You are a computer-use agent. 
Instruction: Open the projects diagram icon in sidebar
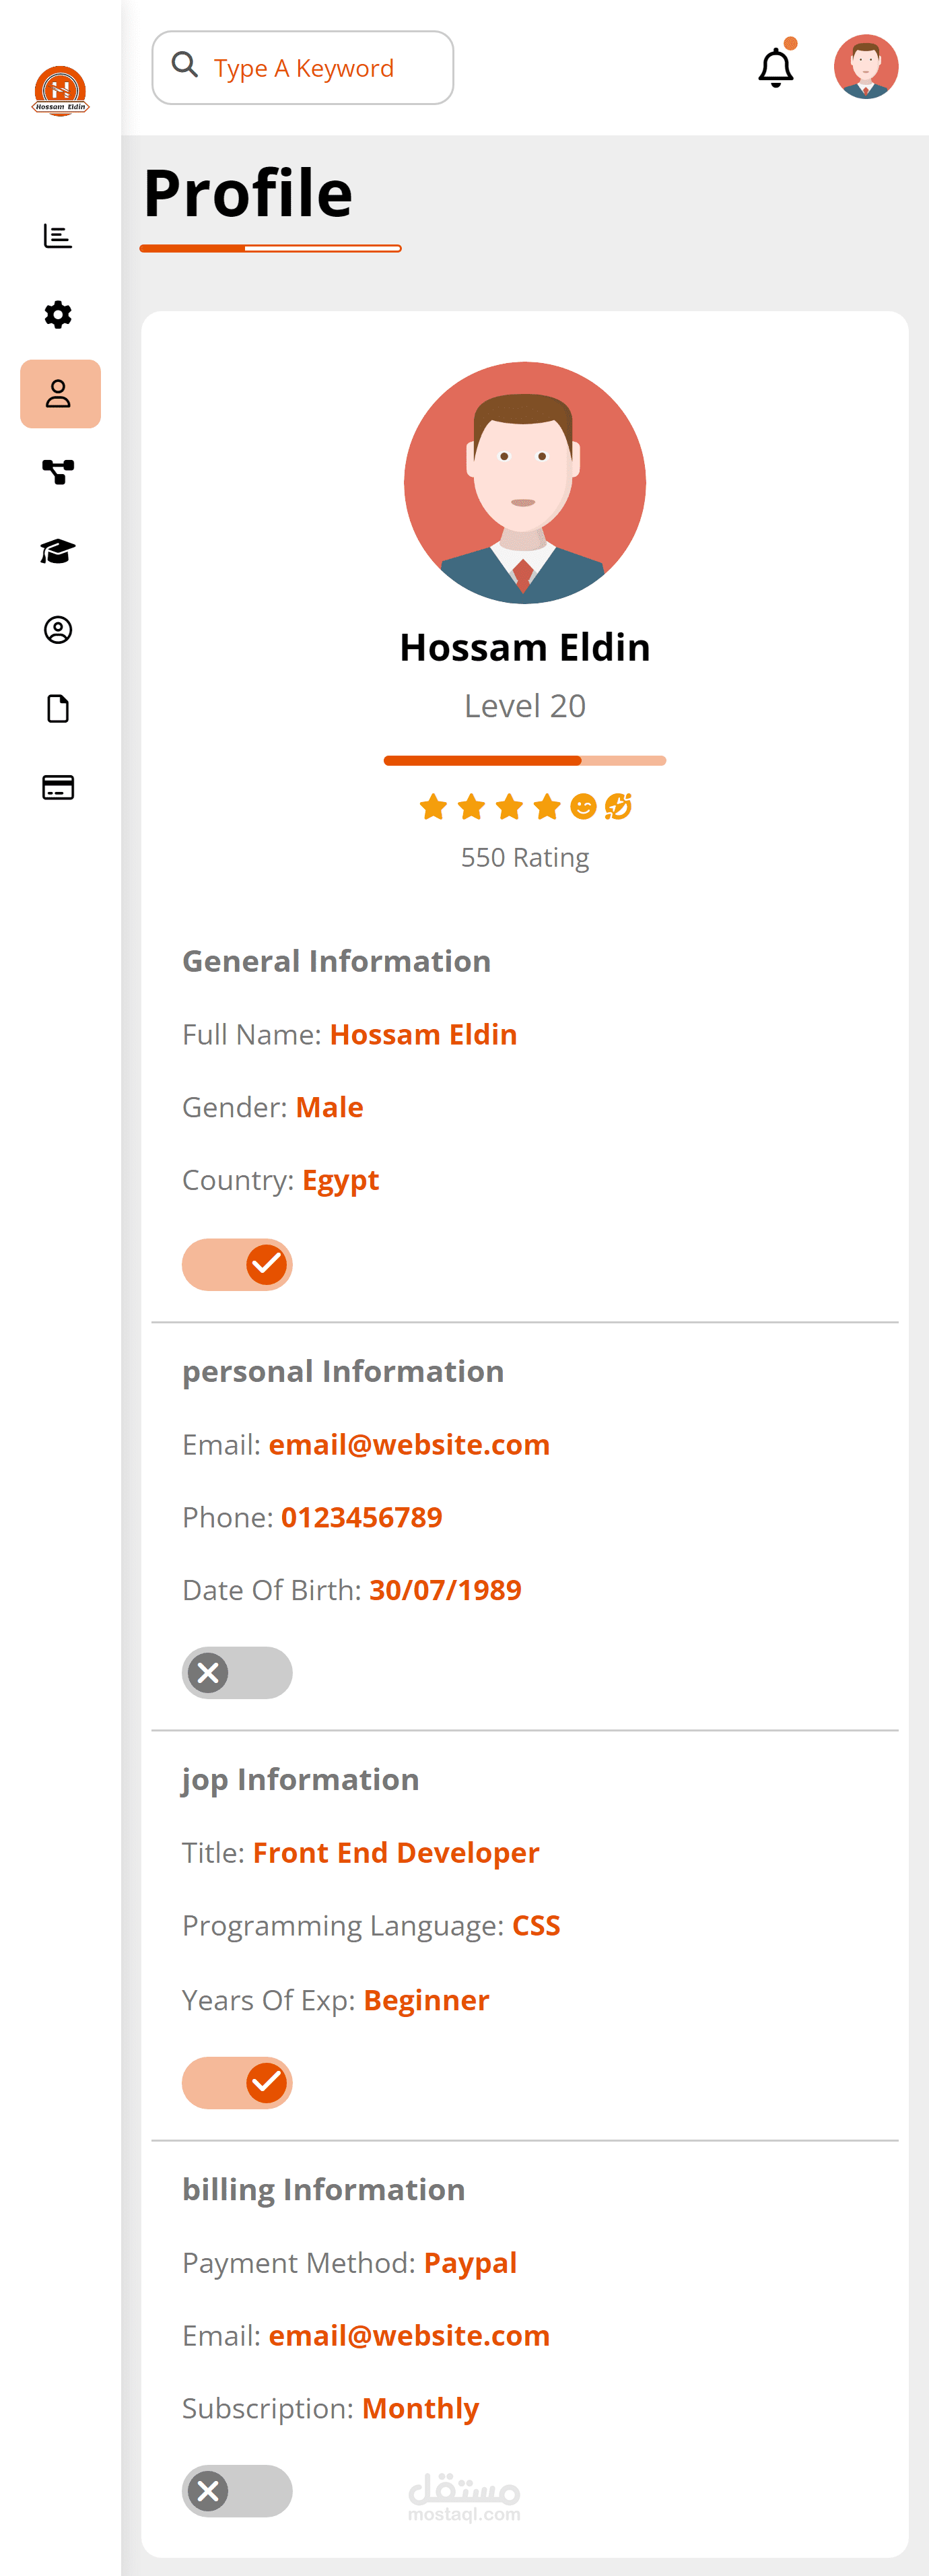58,472
